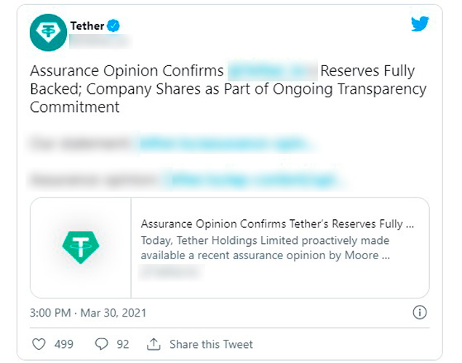Click the 3:00 PM Mar 30, 2021 timestamp

coord(88,313)
